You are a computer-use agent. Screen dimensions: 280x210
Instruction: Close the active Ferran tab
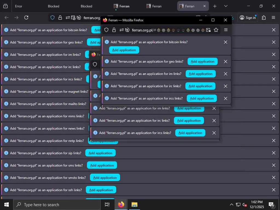205,6
